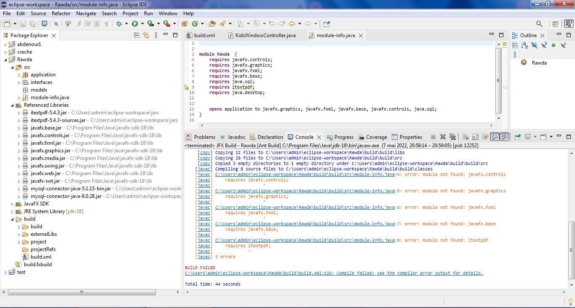This screenshot has height=308, width=575.
Task: Click the Search icon near top right
Action: (540, 24)
